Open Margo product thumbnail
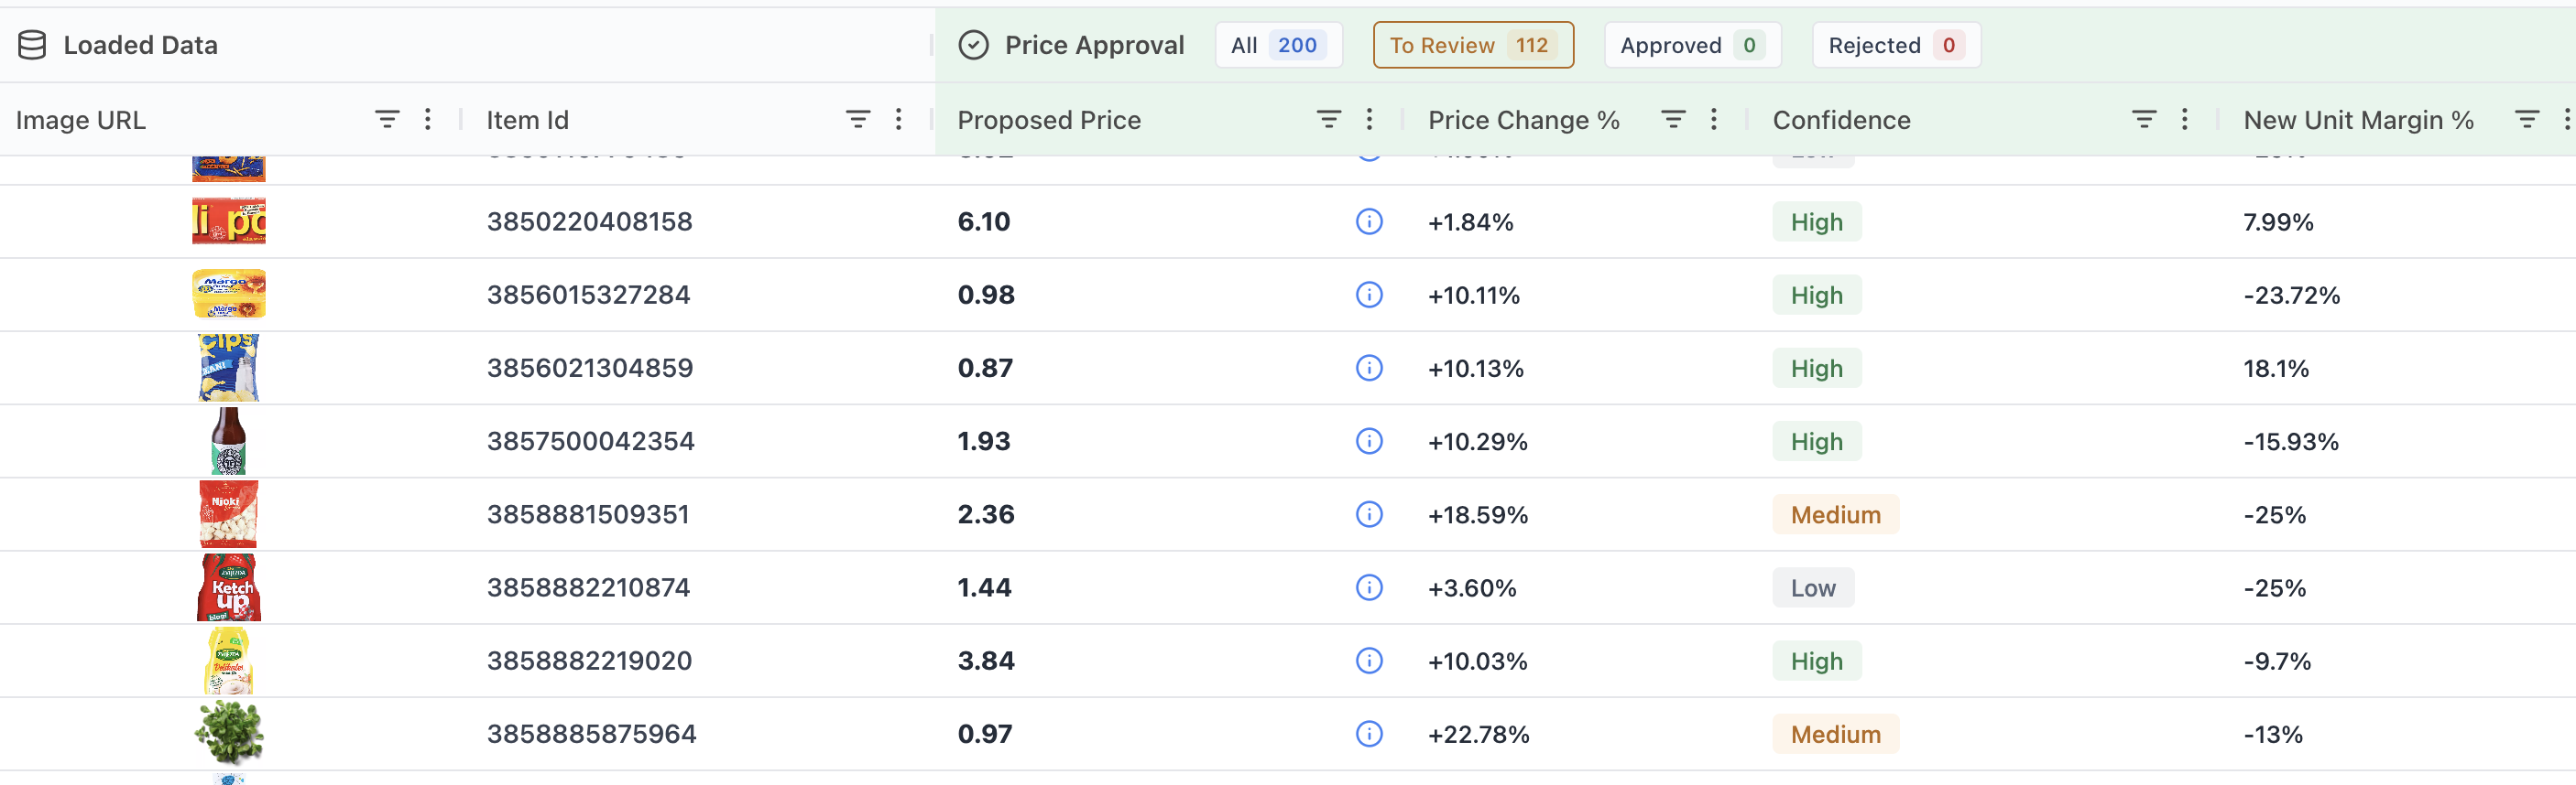The width and height of the screenshot is (2576, 785). pyautogui.click(x=229, y=295)
